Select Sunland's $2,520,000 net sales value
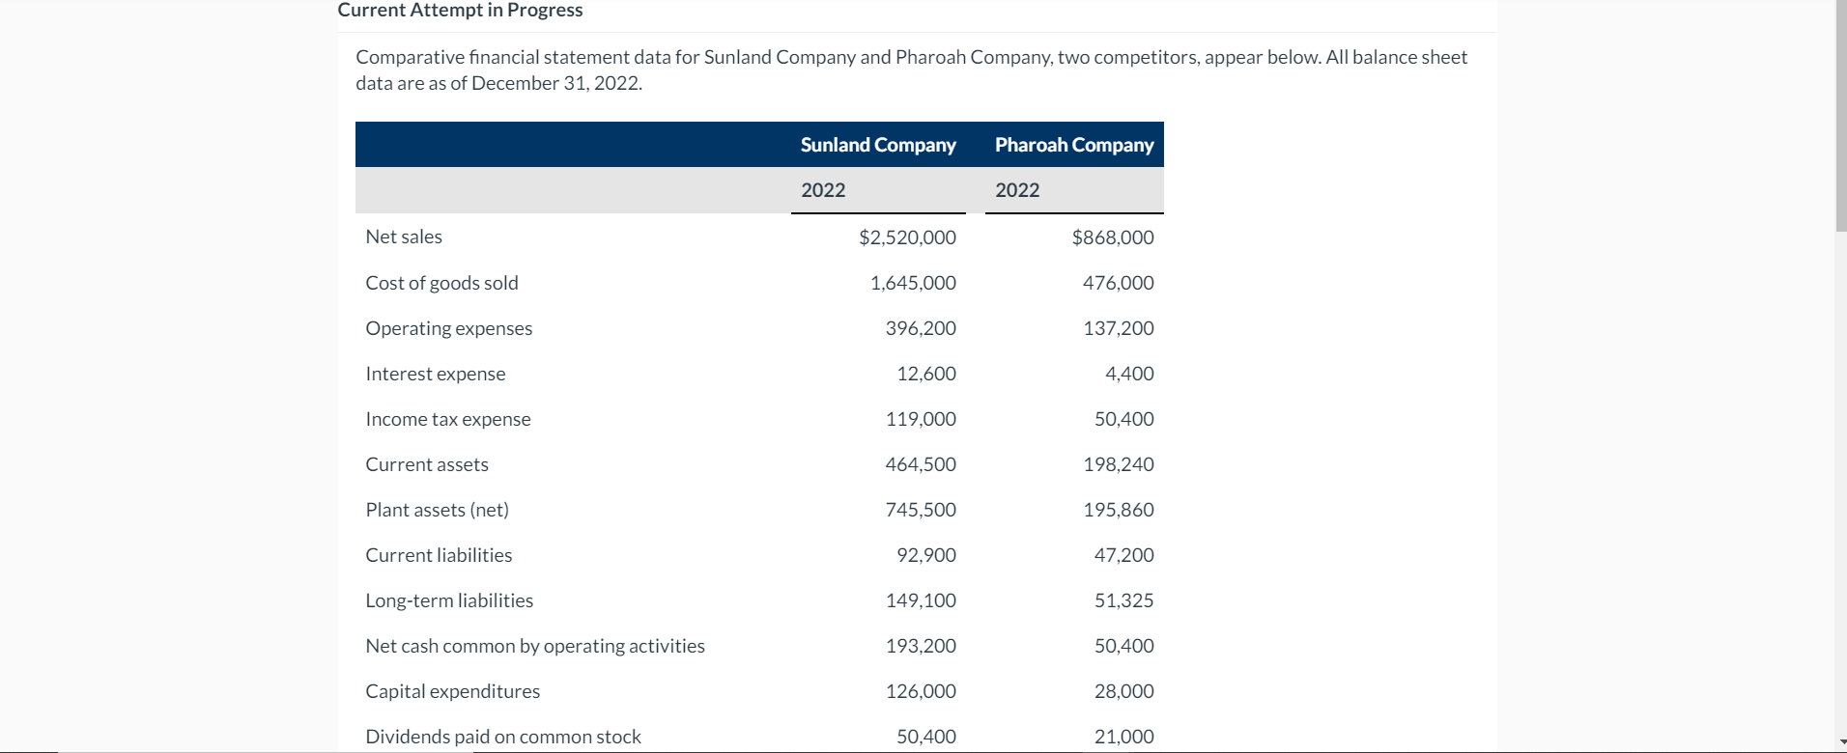 click(x=906, y=237)
